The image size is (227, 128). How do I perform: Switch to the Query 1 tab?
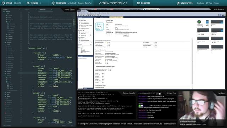pos(96,17)
